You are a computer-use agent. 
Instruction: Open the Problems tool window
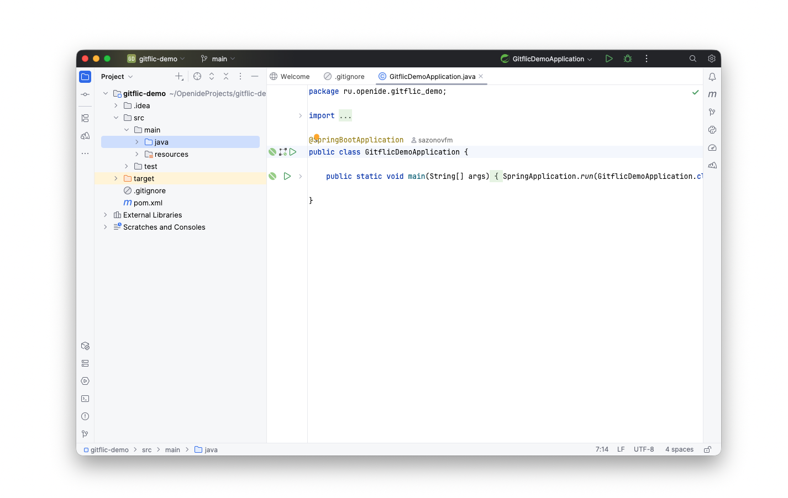tap(85, 416)
